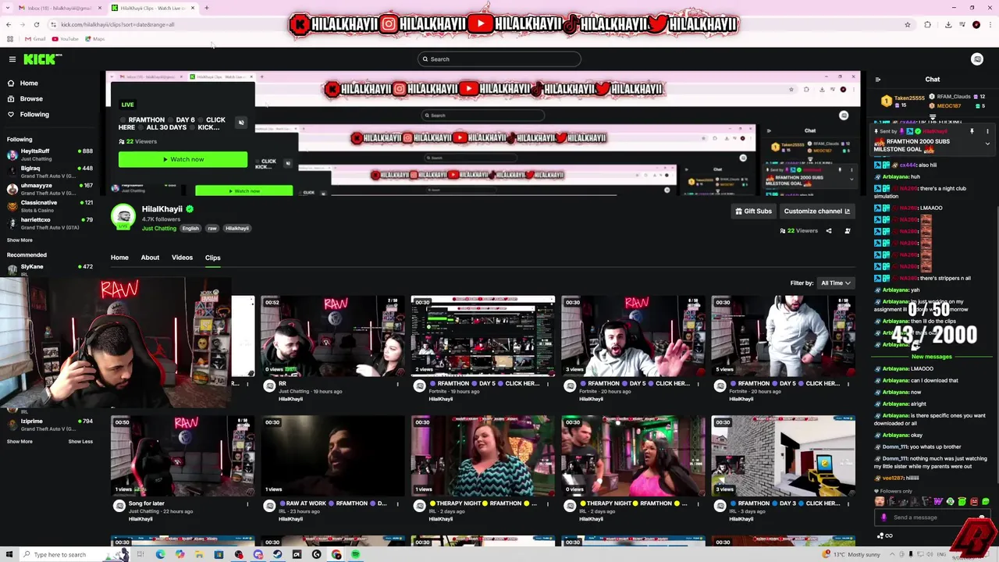Click the Just Chatting category link

(158, 229)
